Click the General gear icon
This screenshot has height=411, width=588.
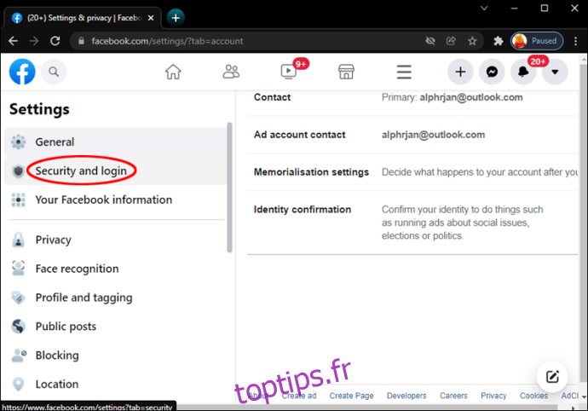click(x=18, y=142)
